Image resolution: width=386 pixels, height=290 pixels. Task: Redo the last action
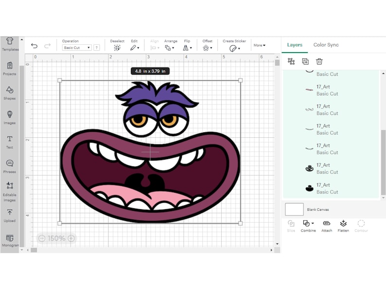(x=47, y=46)
